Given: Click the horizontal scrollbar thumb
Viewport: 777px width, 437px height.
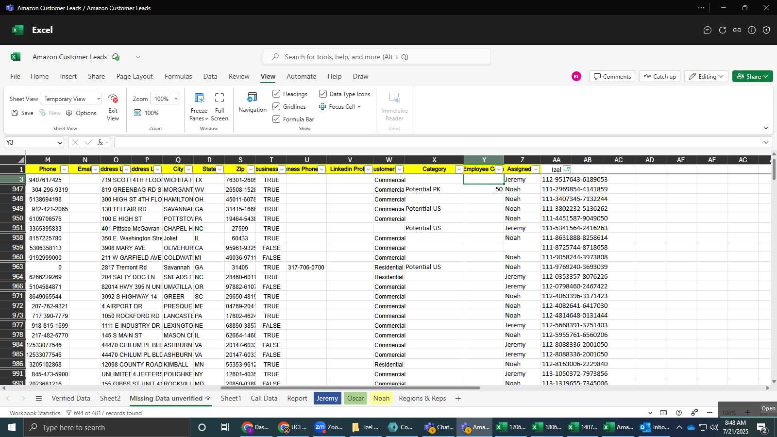Looking at the screenshot, I should [x=350, y=388].
